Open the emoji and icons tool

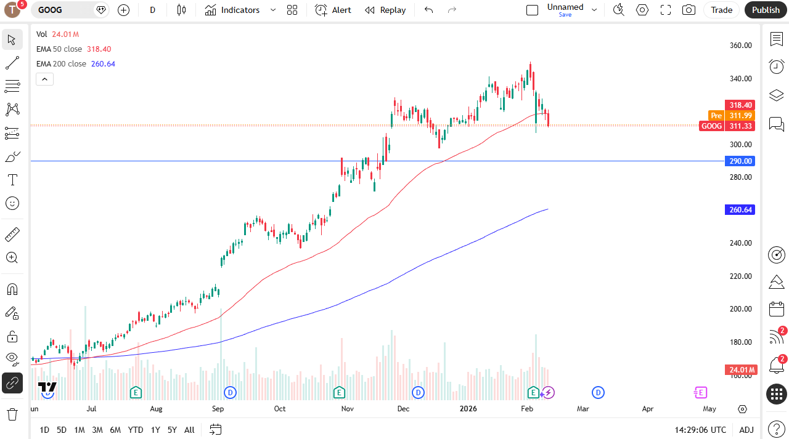pos(12,203)
